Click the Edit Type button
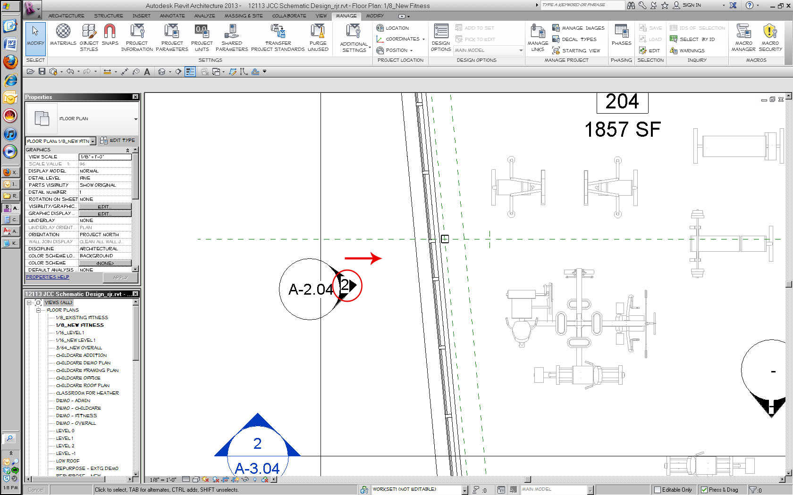The height and width of the screenshot is (495, 793). [118, 140]
